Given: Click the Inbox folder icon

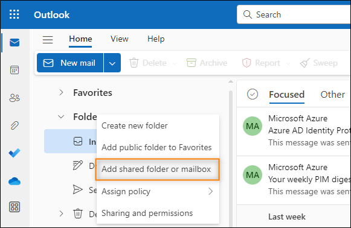Looking at the screenshot, I should tap(78, 141).
